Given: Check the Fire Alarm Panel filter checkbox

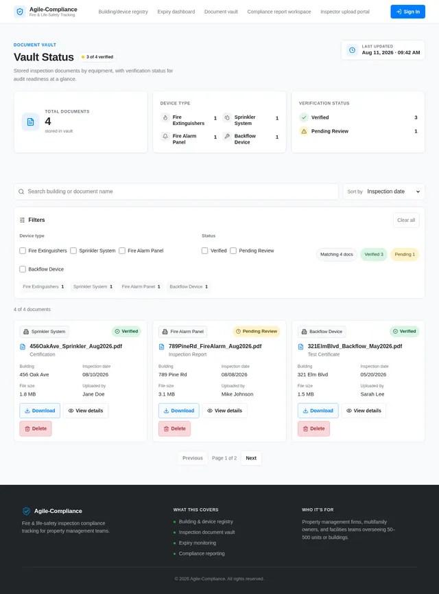Looking at the screenshot, I should (122, 251).
